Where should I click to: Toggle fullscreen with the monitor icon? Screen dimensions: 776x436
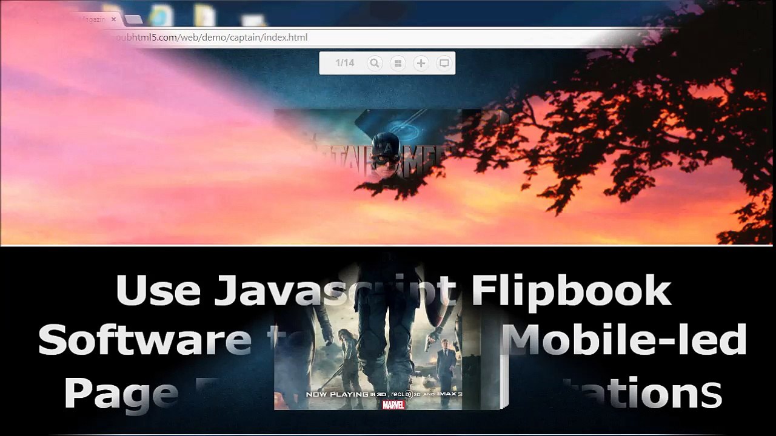pyautogui.click(x=444, y=63)
